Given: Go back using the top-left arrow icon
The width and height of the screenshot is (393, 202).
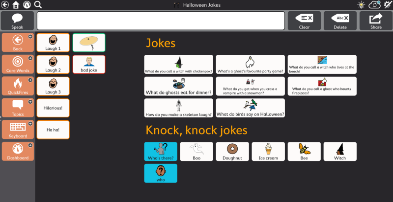Looking at the screenshot, I should (5, 5).
